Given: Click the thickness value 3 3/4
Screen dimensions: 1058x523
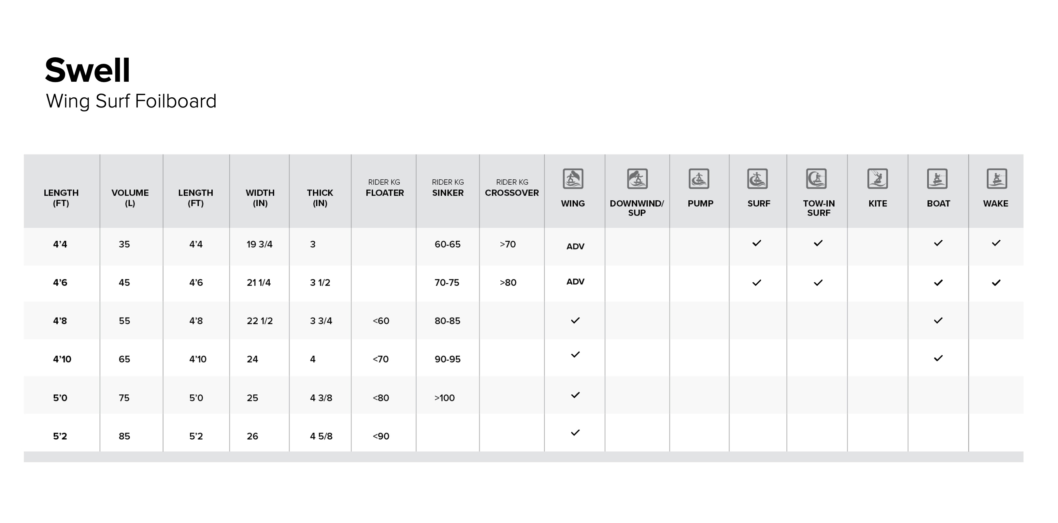Looking at the screenshot, I should (321, 321).
